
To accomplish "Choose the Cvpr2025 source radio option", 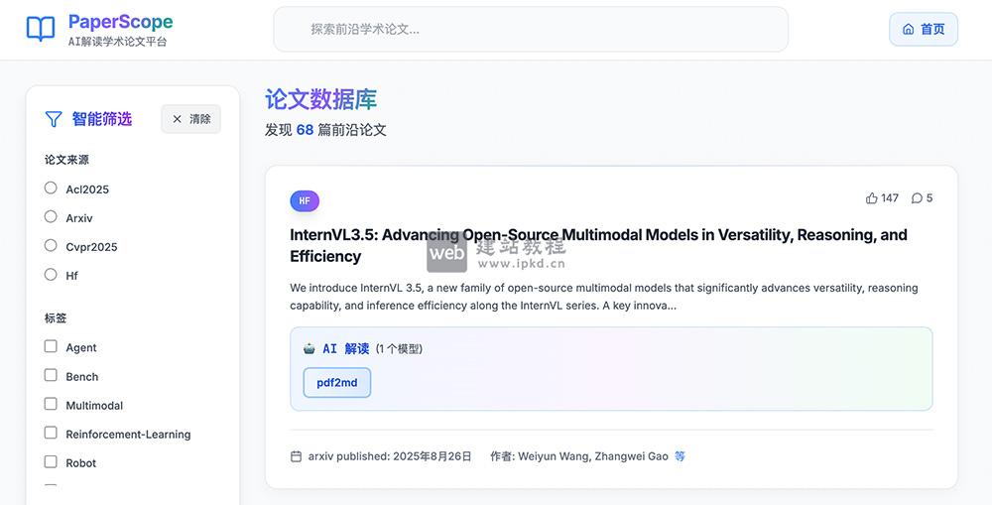I will (x=51, y=245).
